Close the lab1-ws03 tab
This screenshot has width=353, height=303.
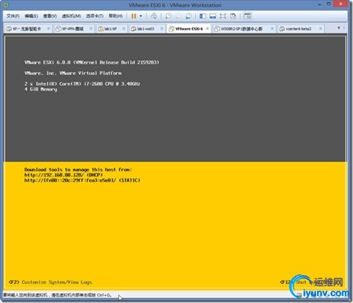tap(161, 28)
